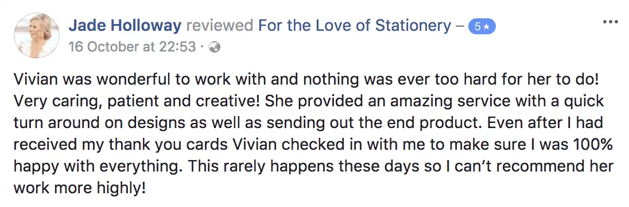
Task: Click the 5 star rating badge
Action: click(482, 27)
